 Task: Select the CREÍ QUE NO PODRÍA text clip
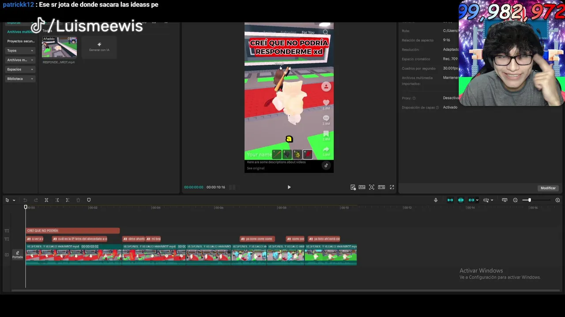72,231
